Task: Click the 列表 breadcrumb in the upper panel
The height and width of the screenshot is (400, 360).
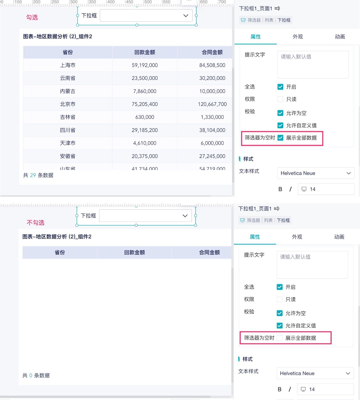Action: [x=269, y=20]
